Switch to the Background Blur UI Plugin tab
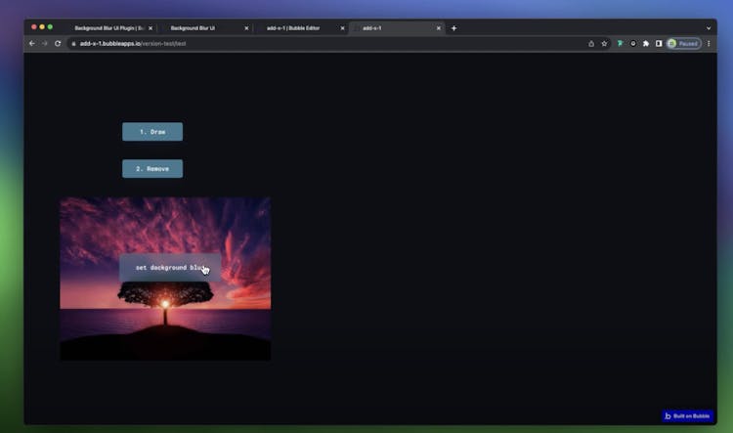733x433 pixels. click(x=108, y=28)
